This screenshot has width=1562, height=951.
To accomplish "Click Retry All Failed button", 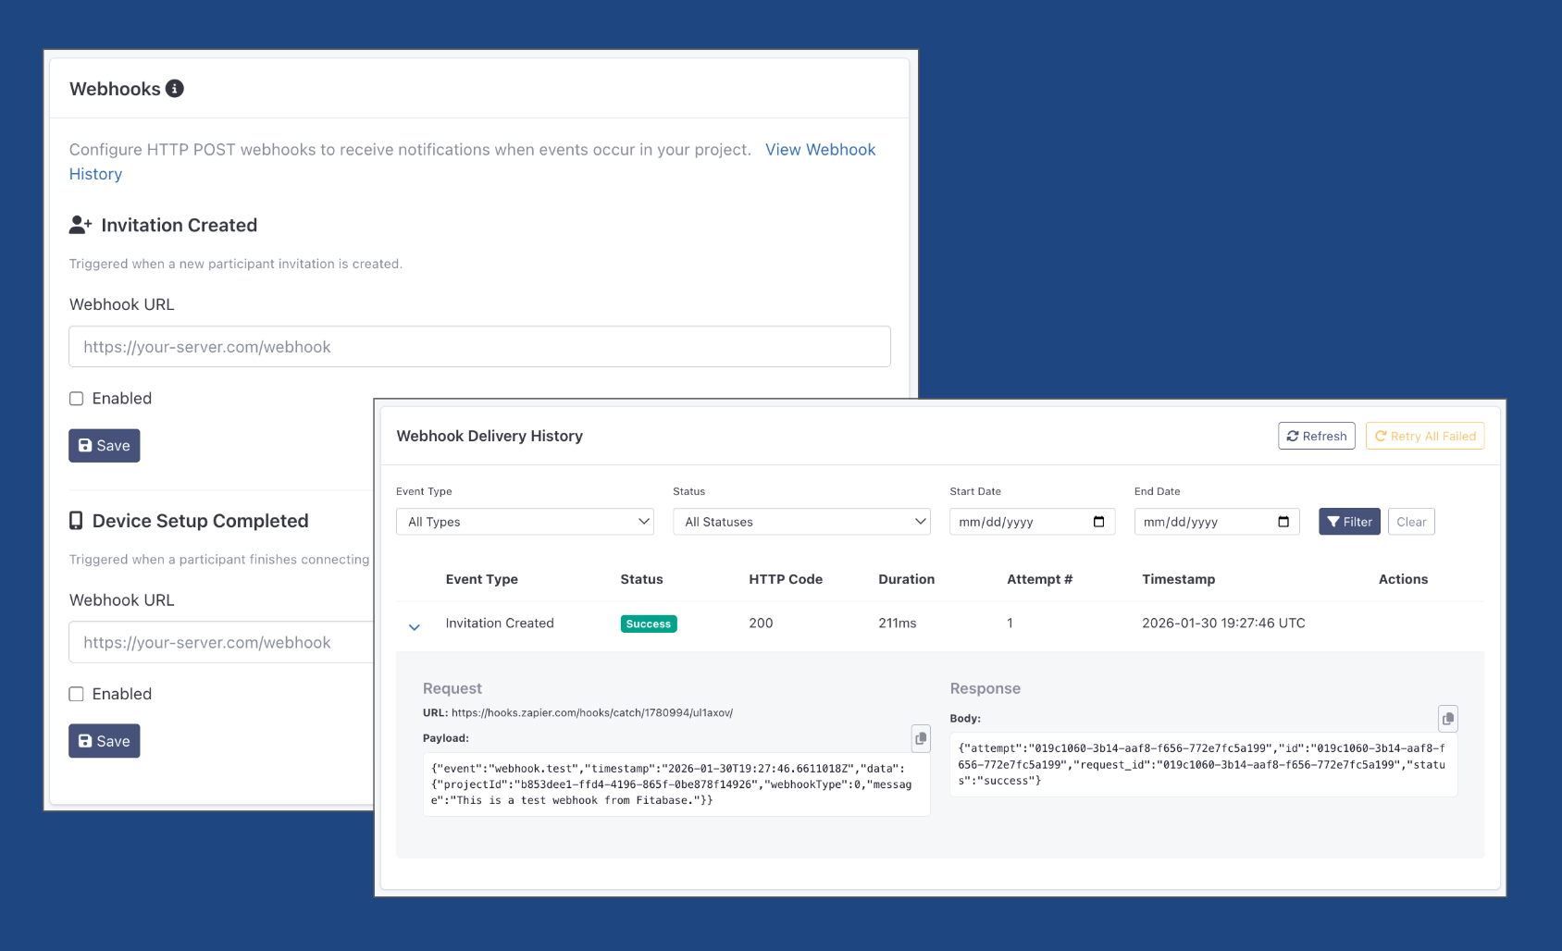I will point(1425,436).
